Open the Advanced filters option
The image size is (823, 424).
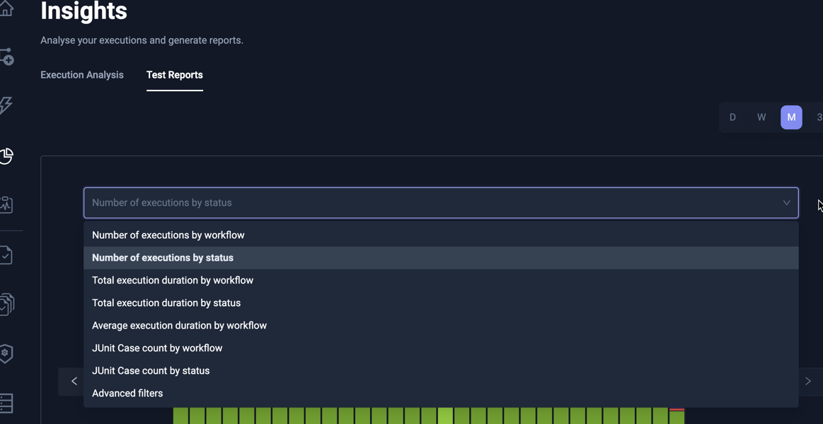[x=441, y=393]
